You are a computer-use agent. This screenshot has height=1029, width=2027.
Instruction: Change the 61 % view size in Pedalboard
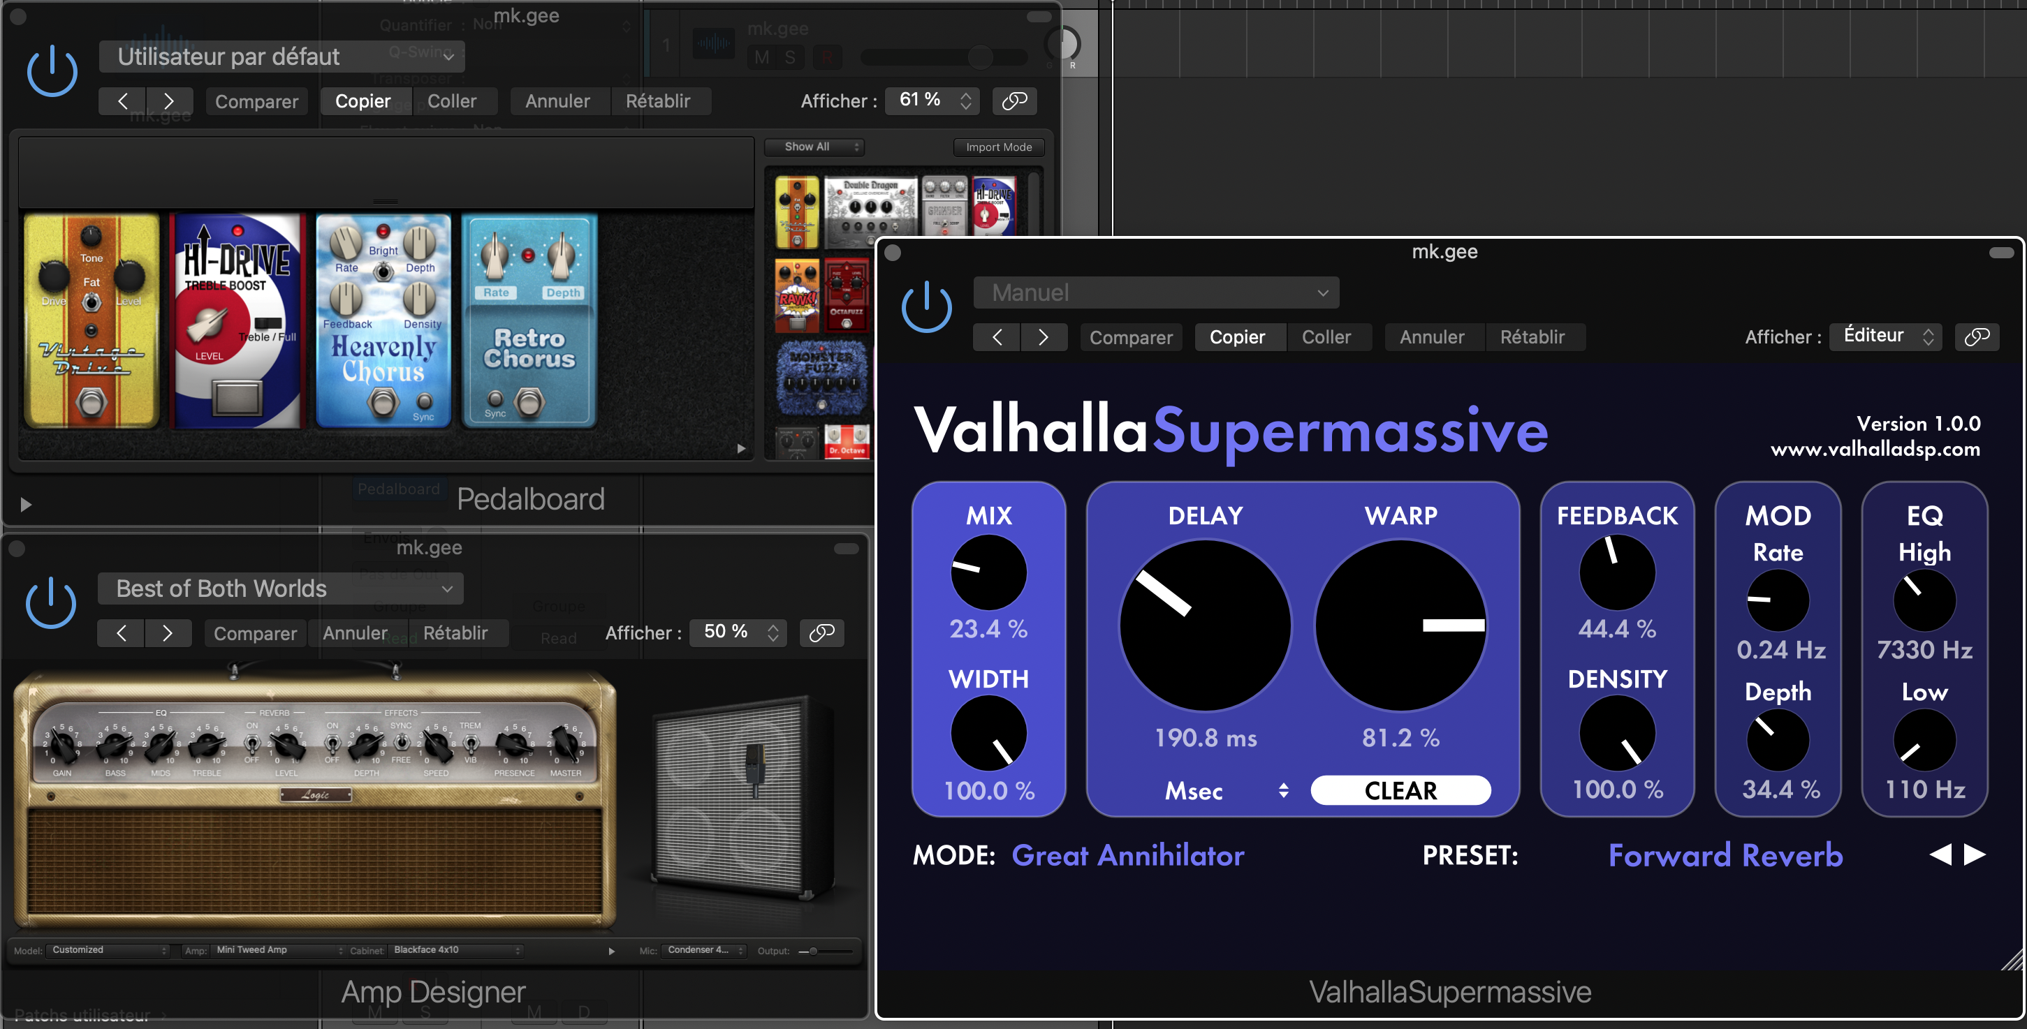tap(932, 101)
